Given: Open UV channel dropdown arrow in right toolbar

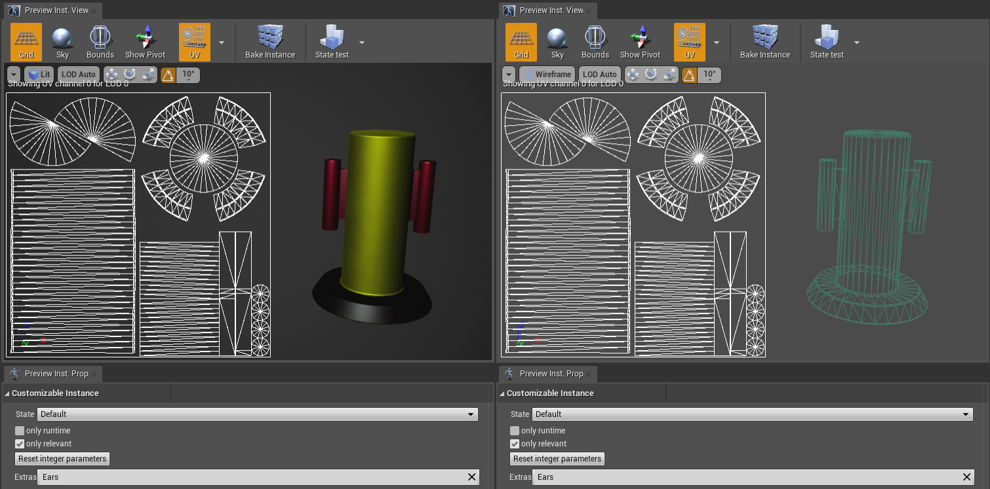Looking at the screenshot, I should point(717,43).
